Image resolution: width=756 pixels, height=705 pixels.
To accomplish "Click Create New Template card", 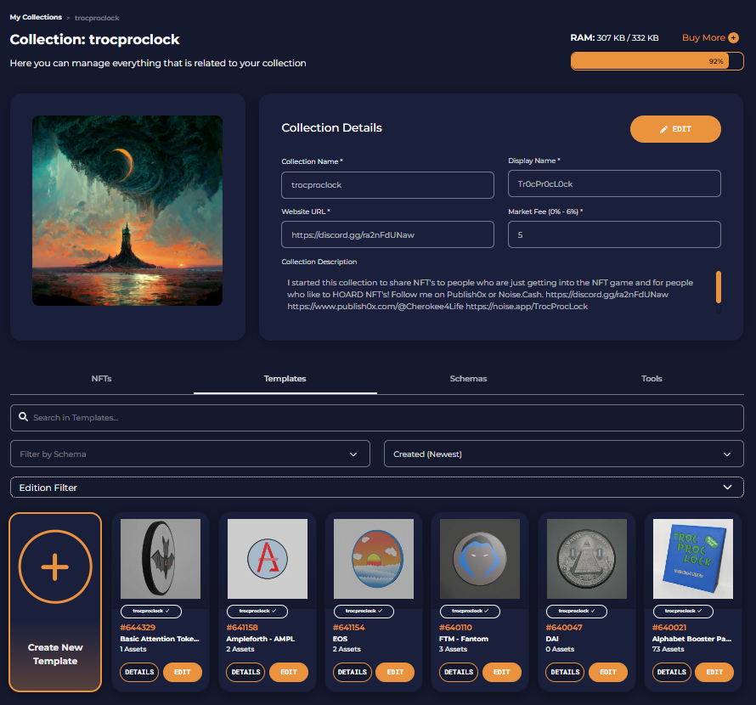I will (55, 602).
